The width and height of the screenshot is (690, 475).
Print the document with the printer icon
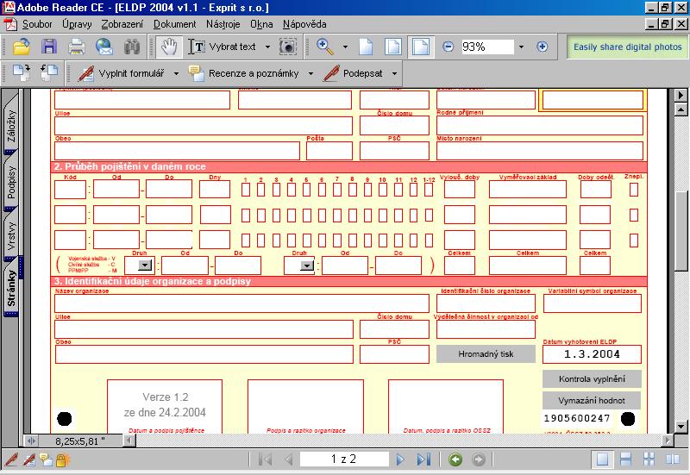pos(77,47)
